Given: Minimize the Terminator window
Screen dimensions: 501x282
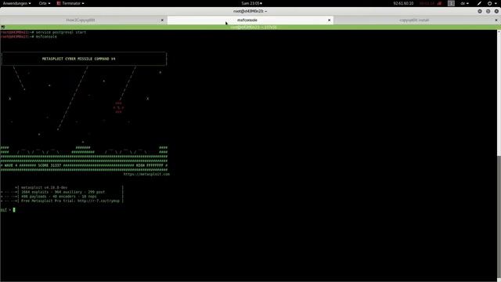Looking at the screenshot, I should tap(480, 11).
